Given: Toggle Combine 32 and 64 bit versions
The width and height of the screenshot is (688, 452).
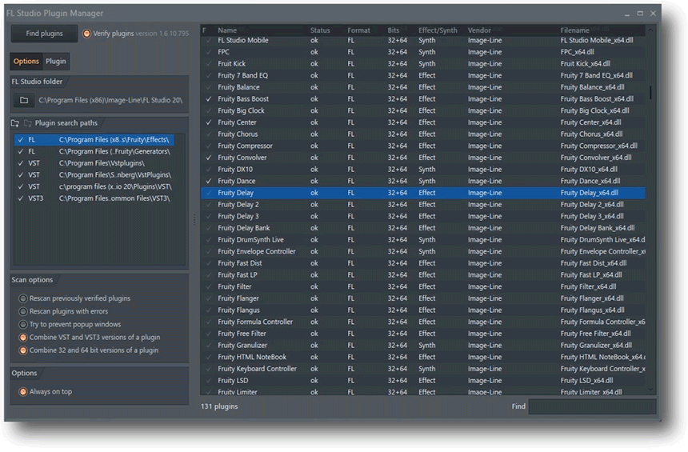Looking at the screenshot, I should tap(23, 350).
